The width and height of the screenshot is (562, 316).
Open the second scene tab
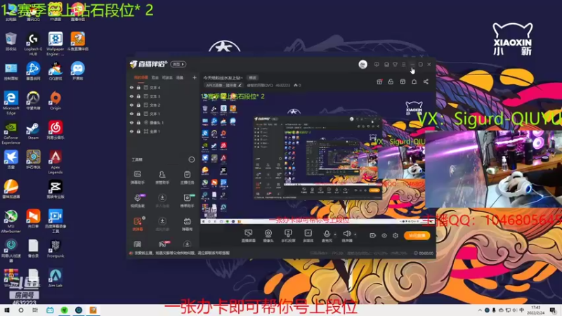pos(155,77)
